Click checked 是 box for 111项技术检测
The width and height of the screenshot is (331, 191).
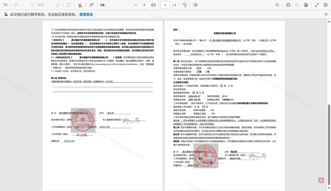222,86
